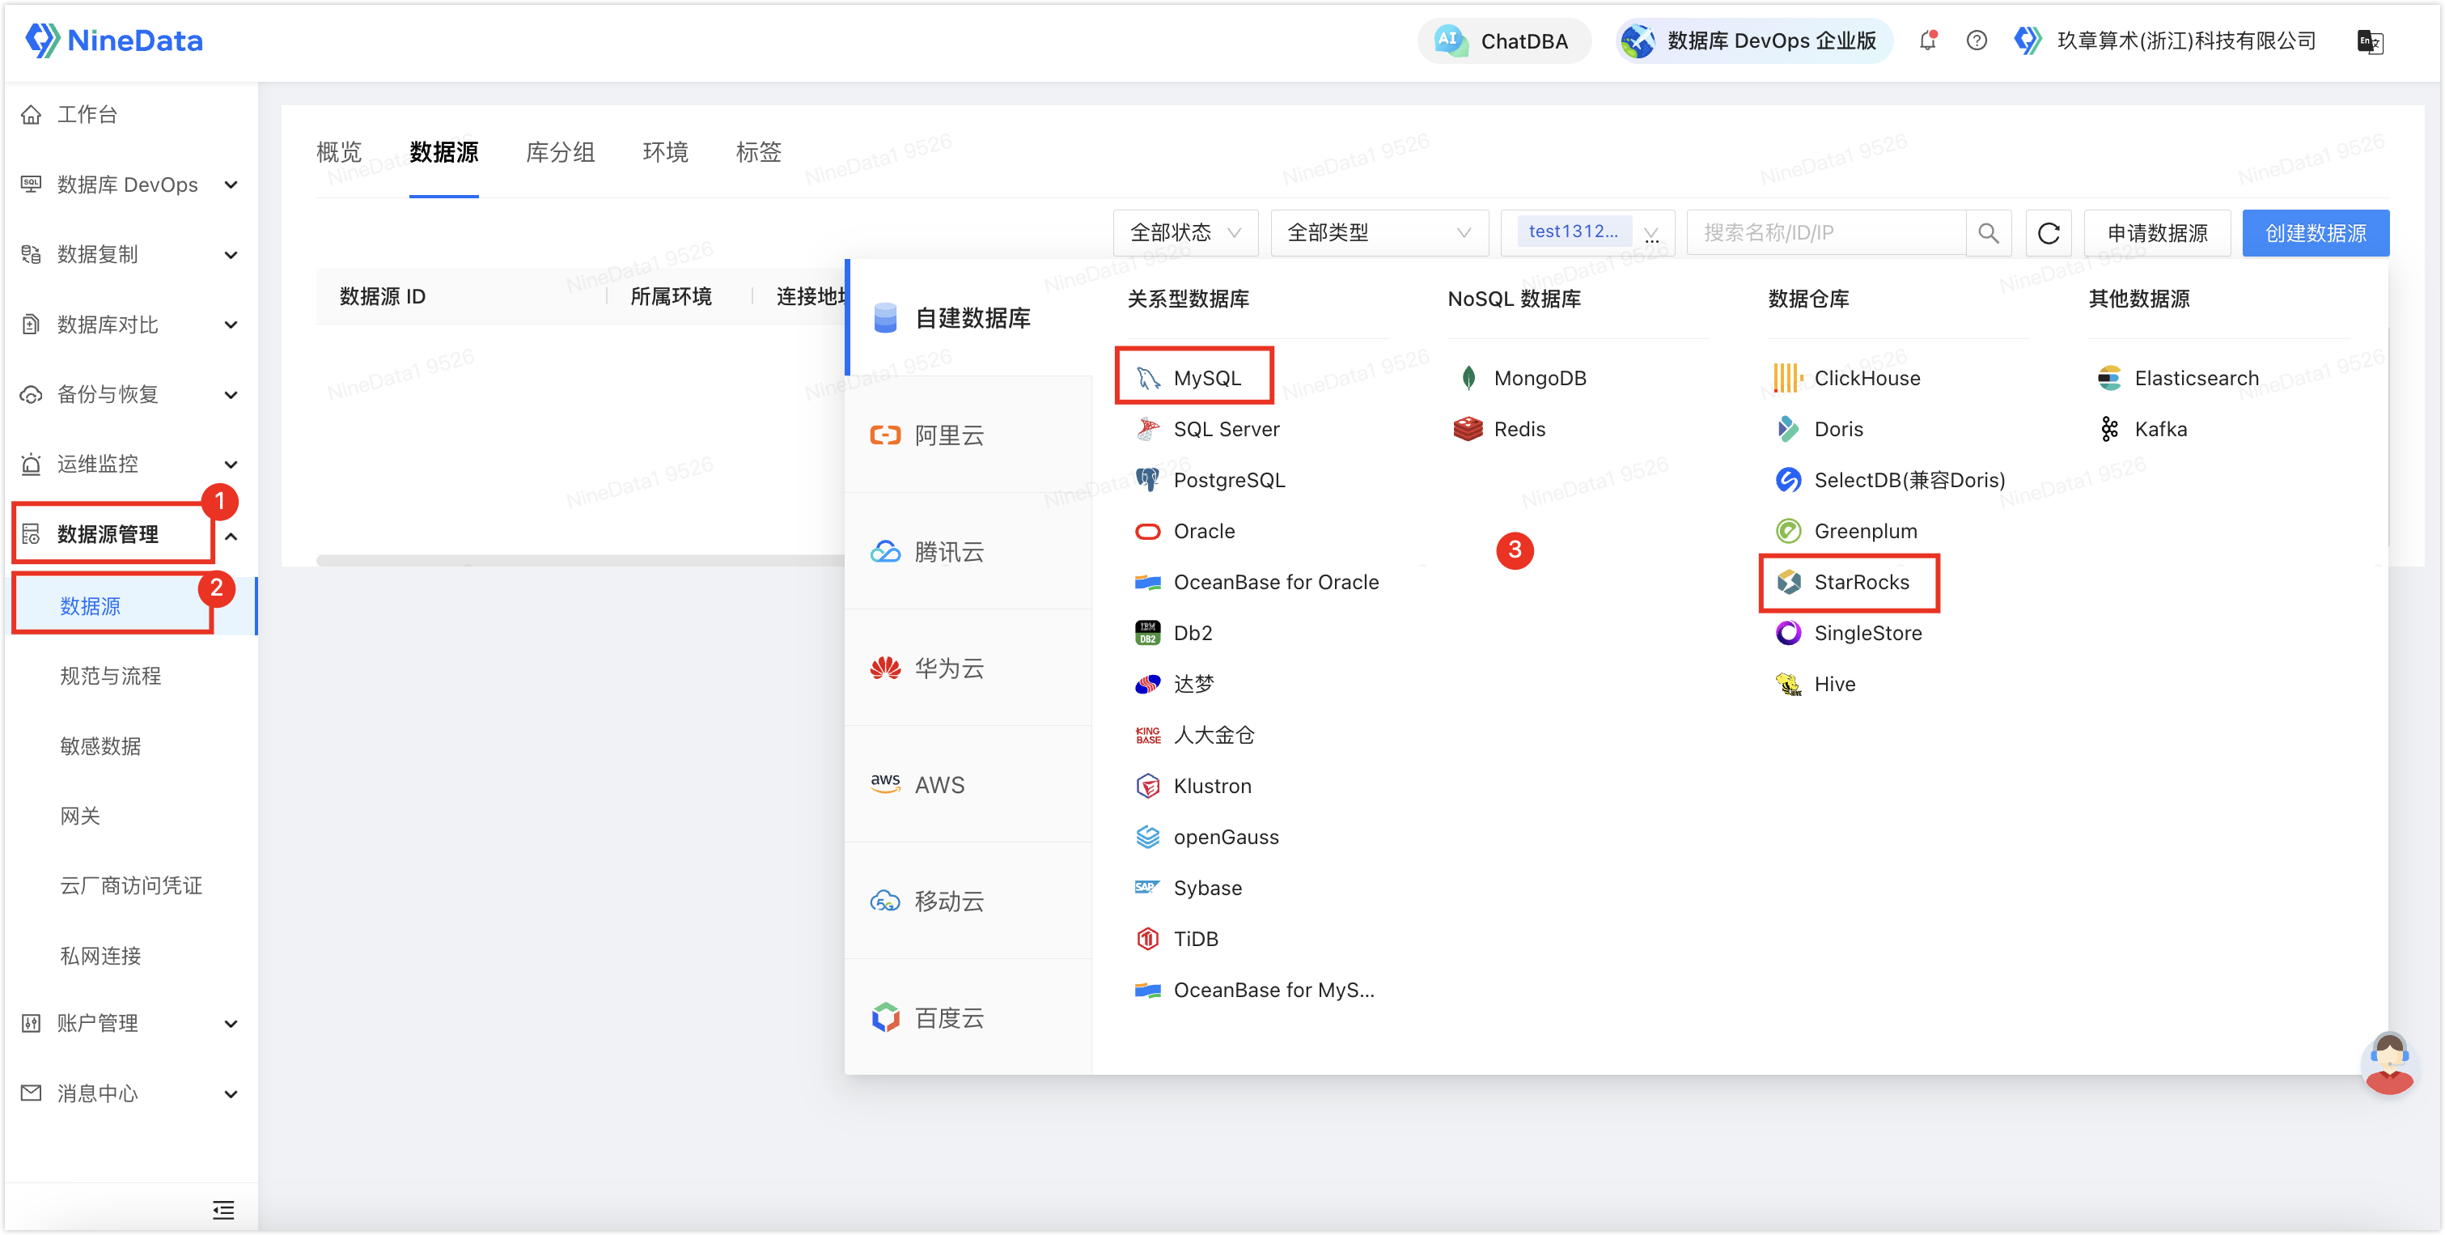Image resolution: width=2445 pixels, height=1235 pixels.
Task: Open 私网连接 in the sidebar
Action: click(x=100, y=956)
